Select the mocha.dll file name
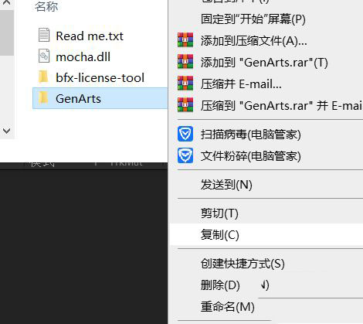The width and height of the screenshot is (363, 324). click(x=83, y=57)
